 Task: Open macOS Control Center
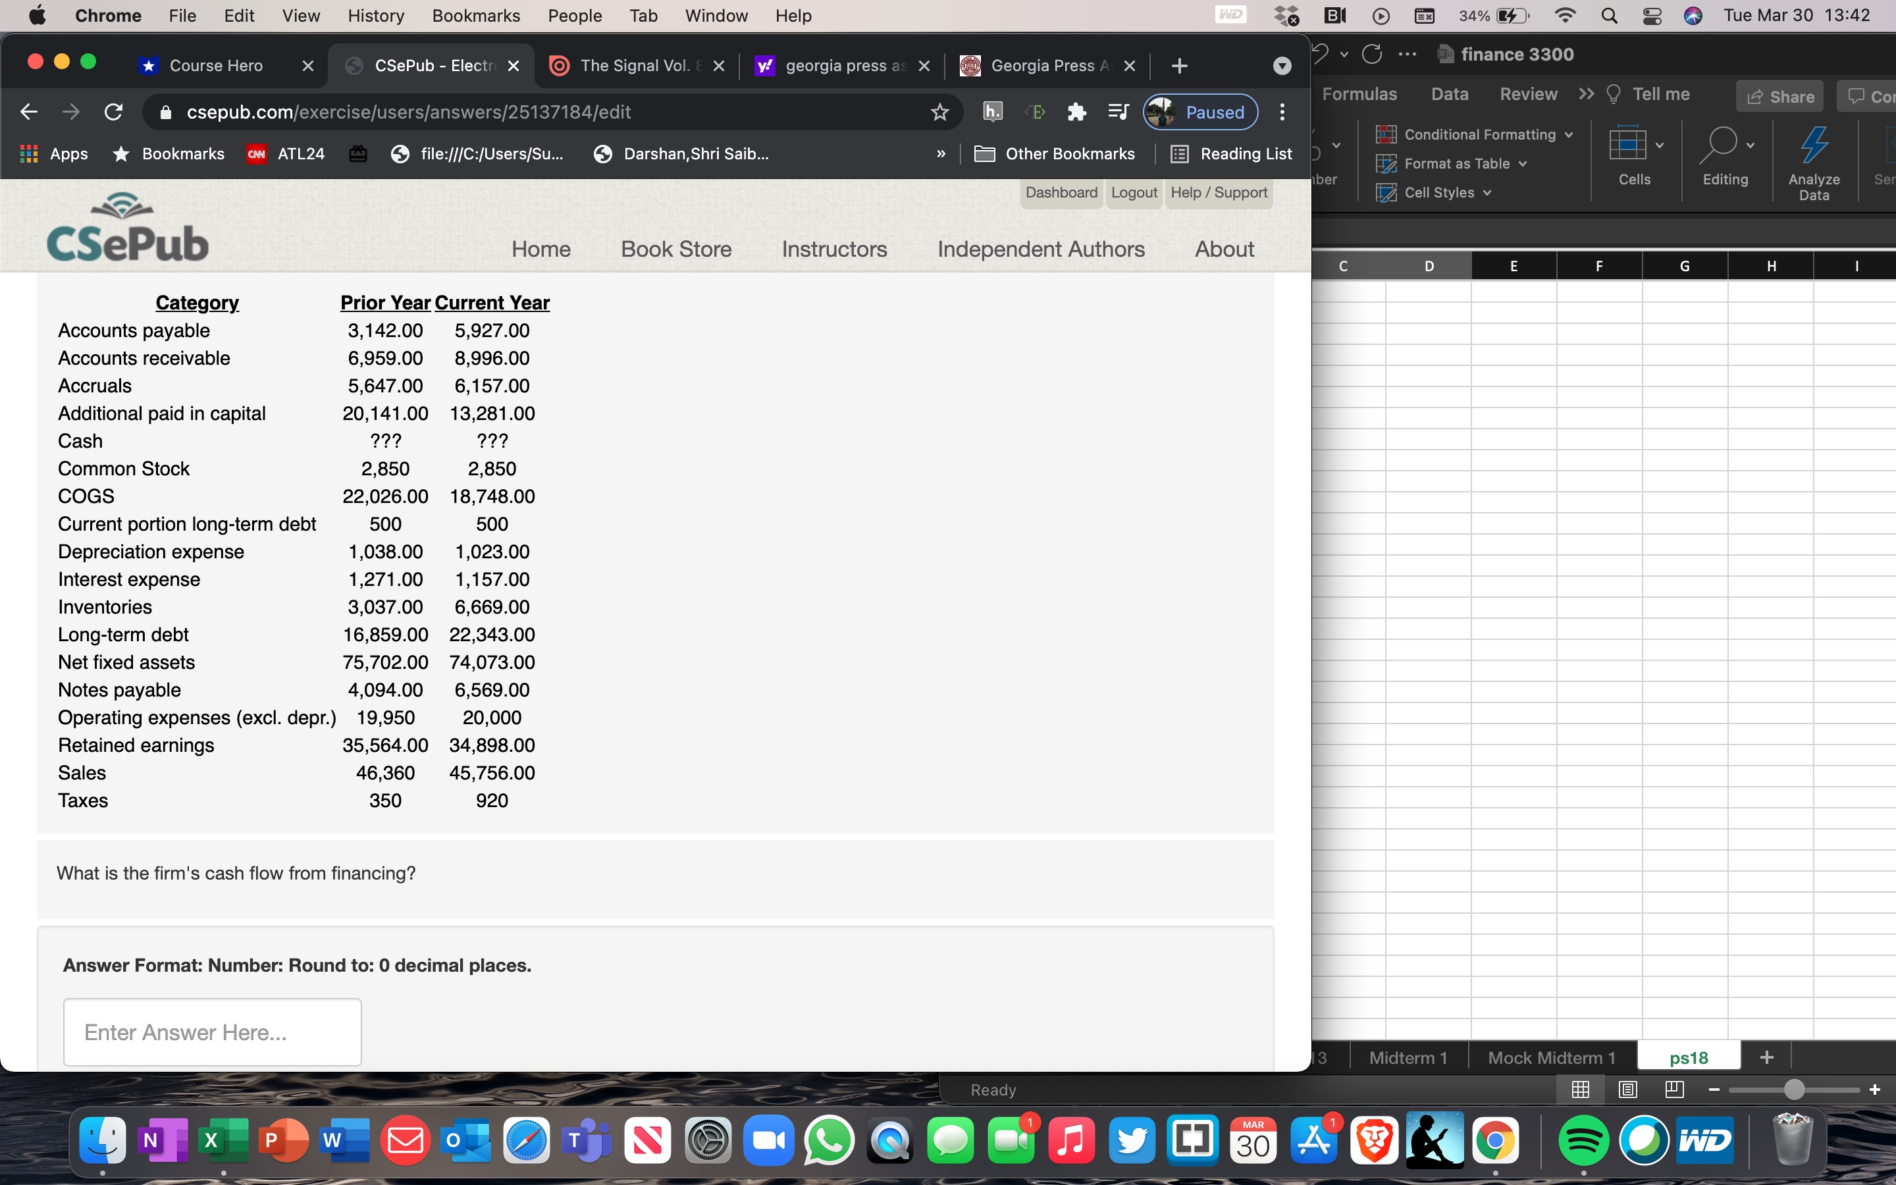(1652, 15)
